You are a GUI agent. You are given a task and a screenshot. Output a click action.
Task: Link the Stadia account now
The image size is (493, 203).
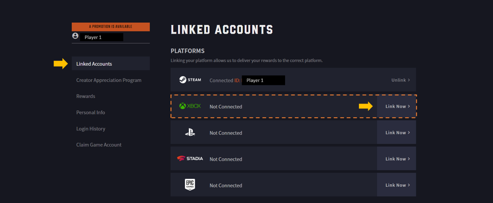pyautogui.click(x=397, y=159)
